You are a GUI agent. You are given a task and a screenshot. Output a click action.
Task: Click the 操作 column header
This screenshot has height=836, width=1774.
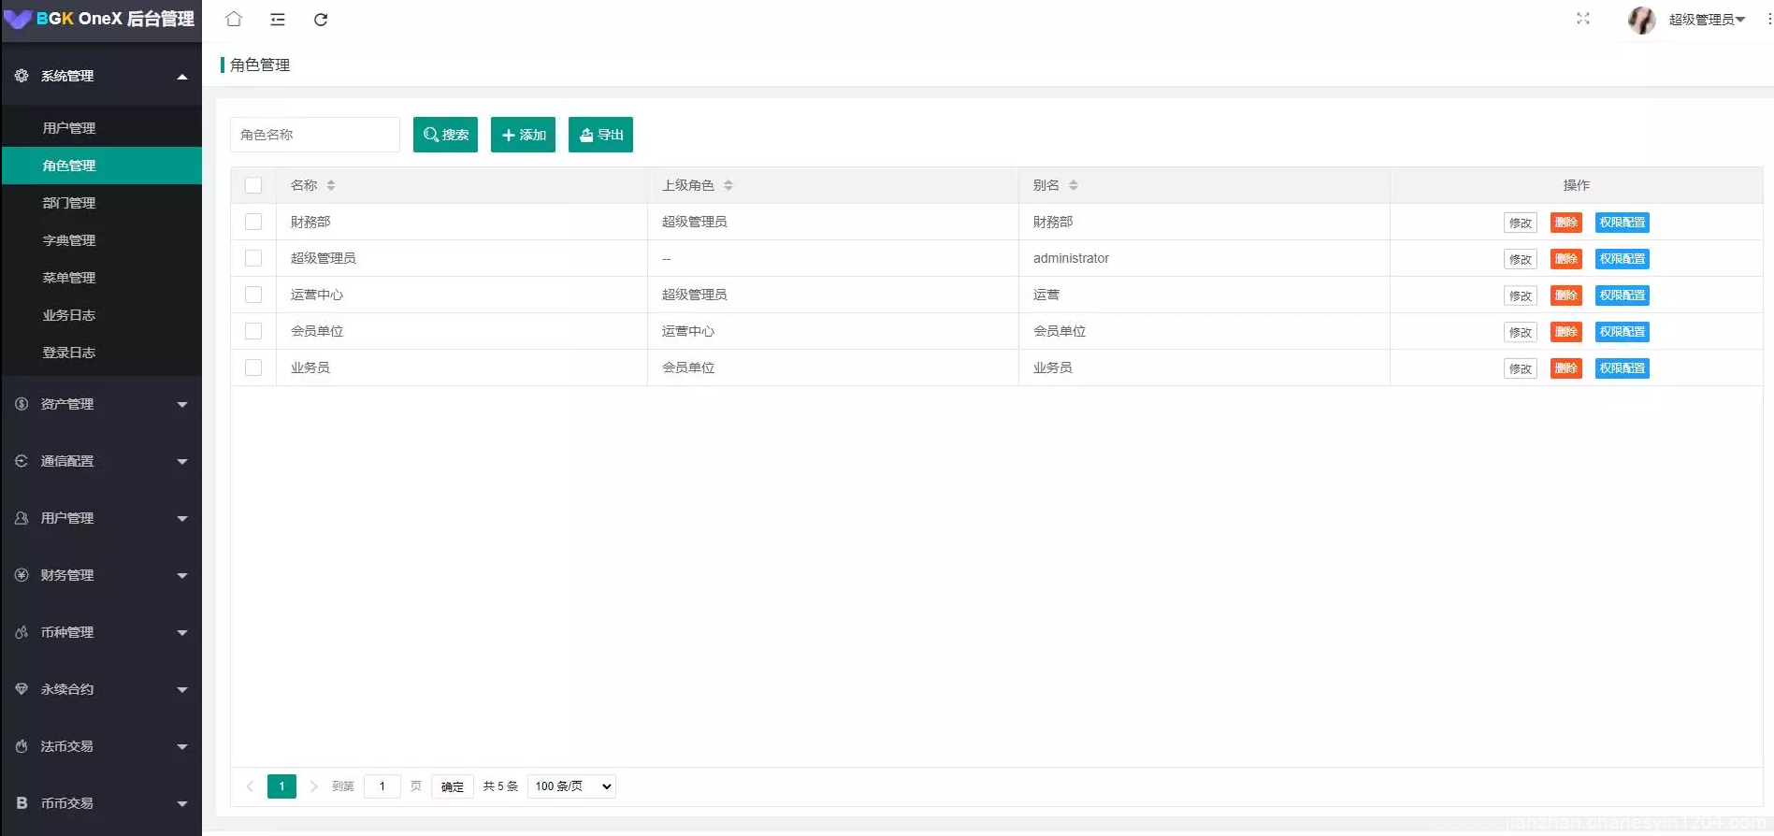coord(1577,185)
